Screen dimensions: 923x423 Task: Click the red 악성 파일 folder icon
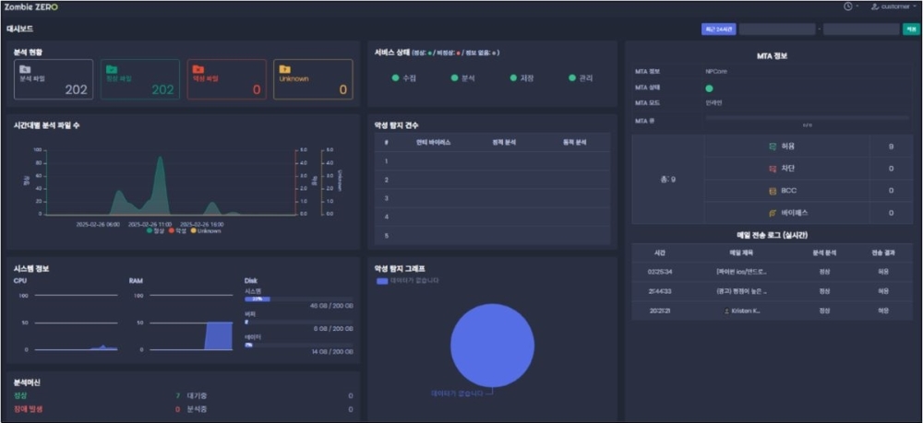[197, 69]
